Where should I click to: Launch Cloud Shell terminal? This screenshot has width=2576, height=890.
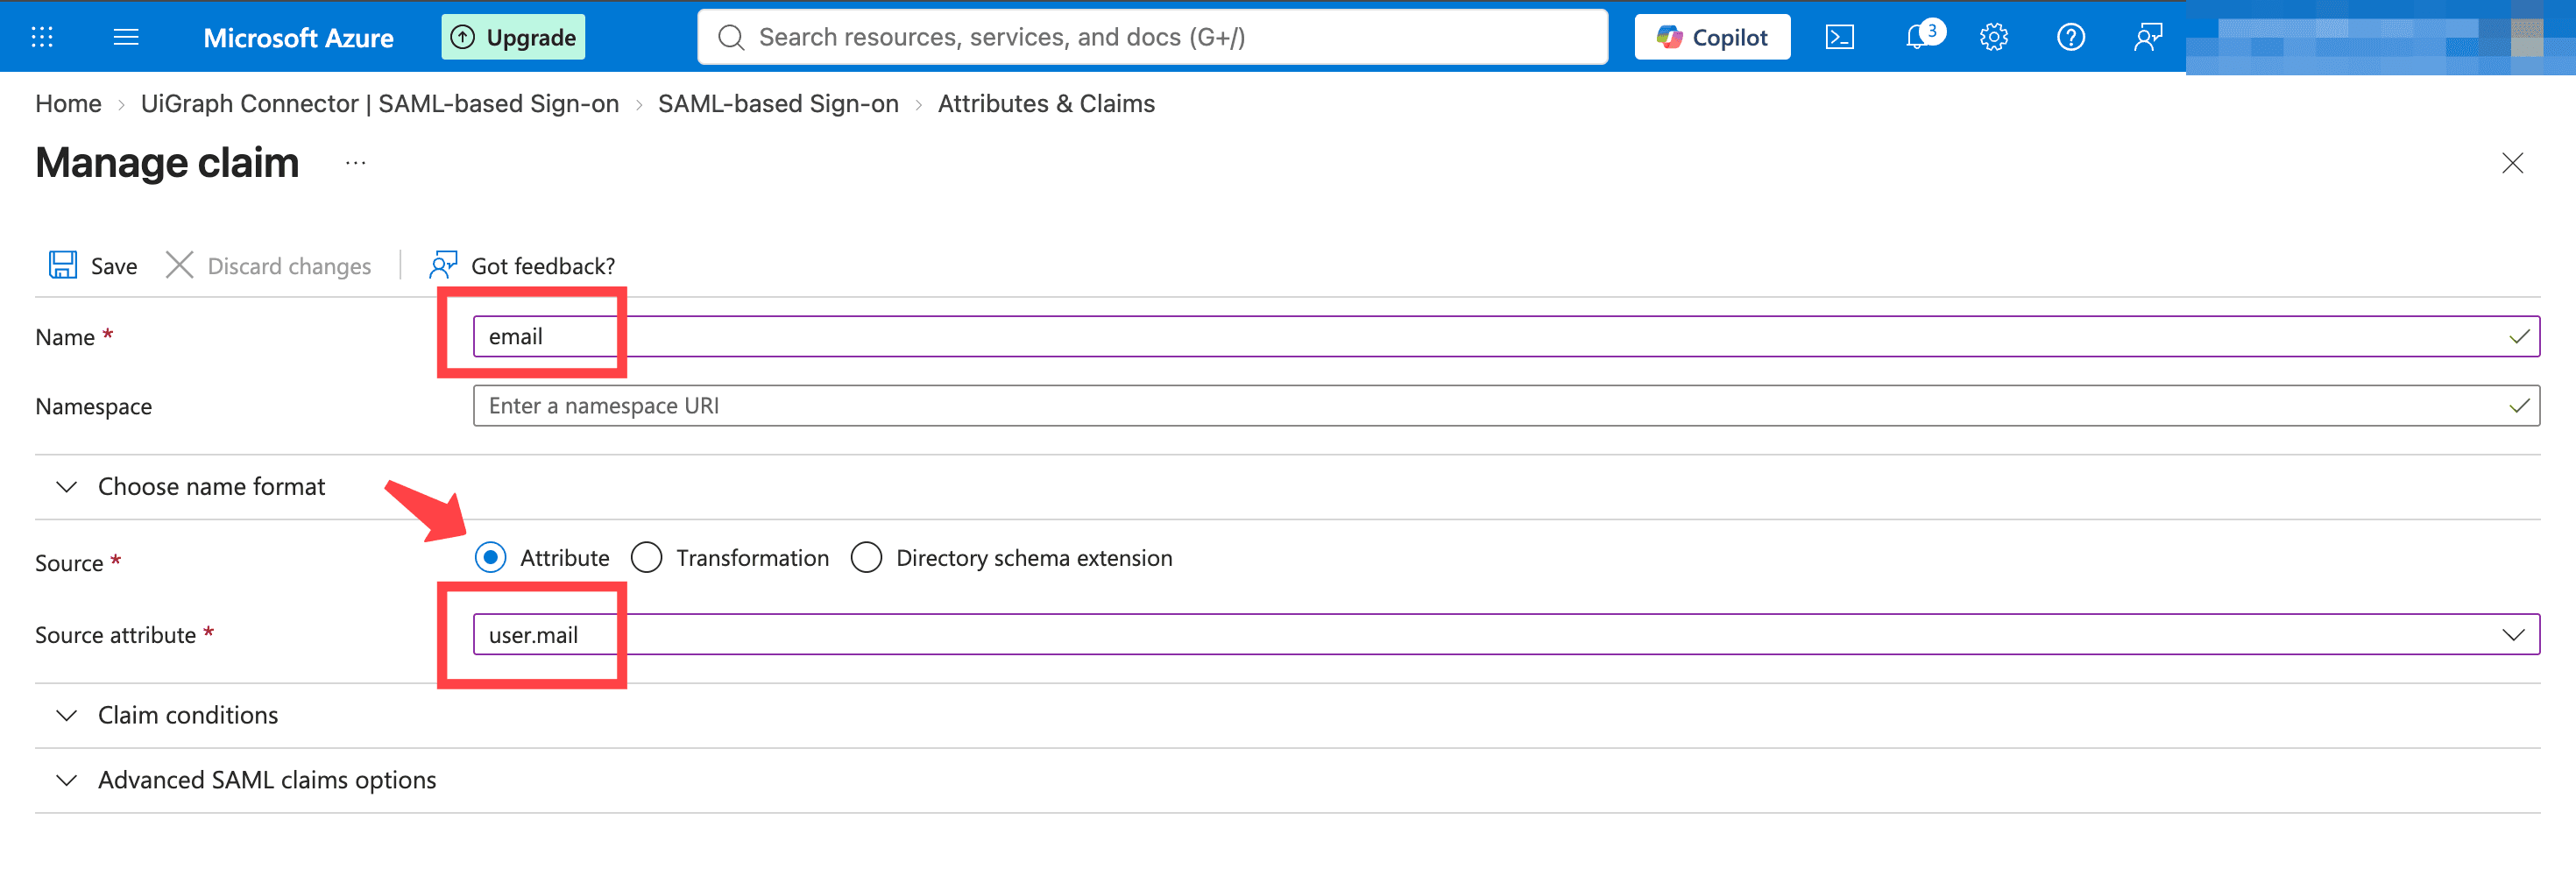[x=1839, y=37]
